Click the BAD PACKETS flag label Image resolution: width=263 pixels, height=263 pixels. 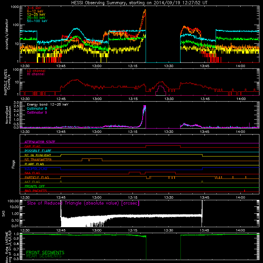[36, 191]
